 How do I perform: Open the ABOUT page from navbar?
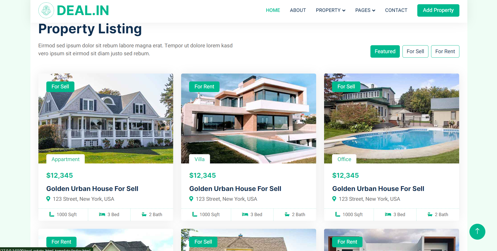298,10
